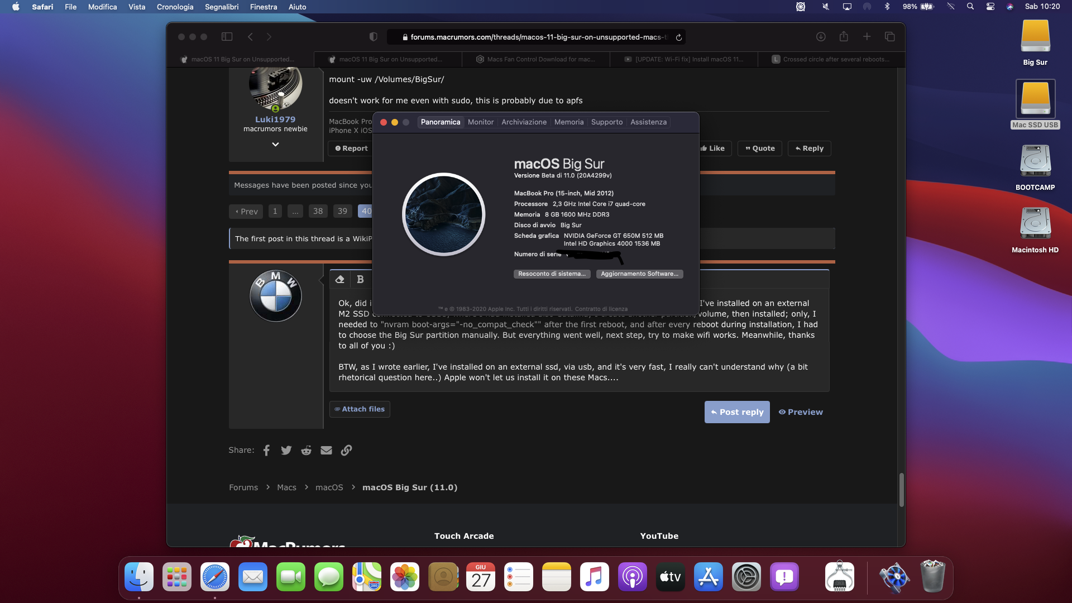Open Safari downloads icon
This screenshot has width=1072, height=603.
point(821,37)
